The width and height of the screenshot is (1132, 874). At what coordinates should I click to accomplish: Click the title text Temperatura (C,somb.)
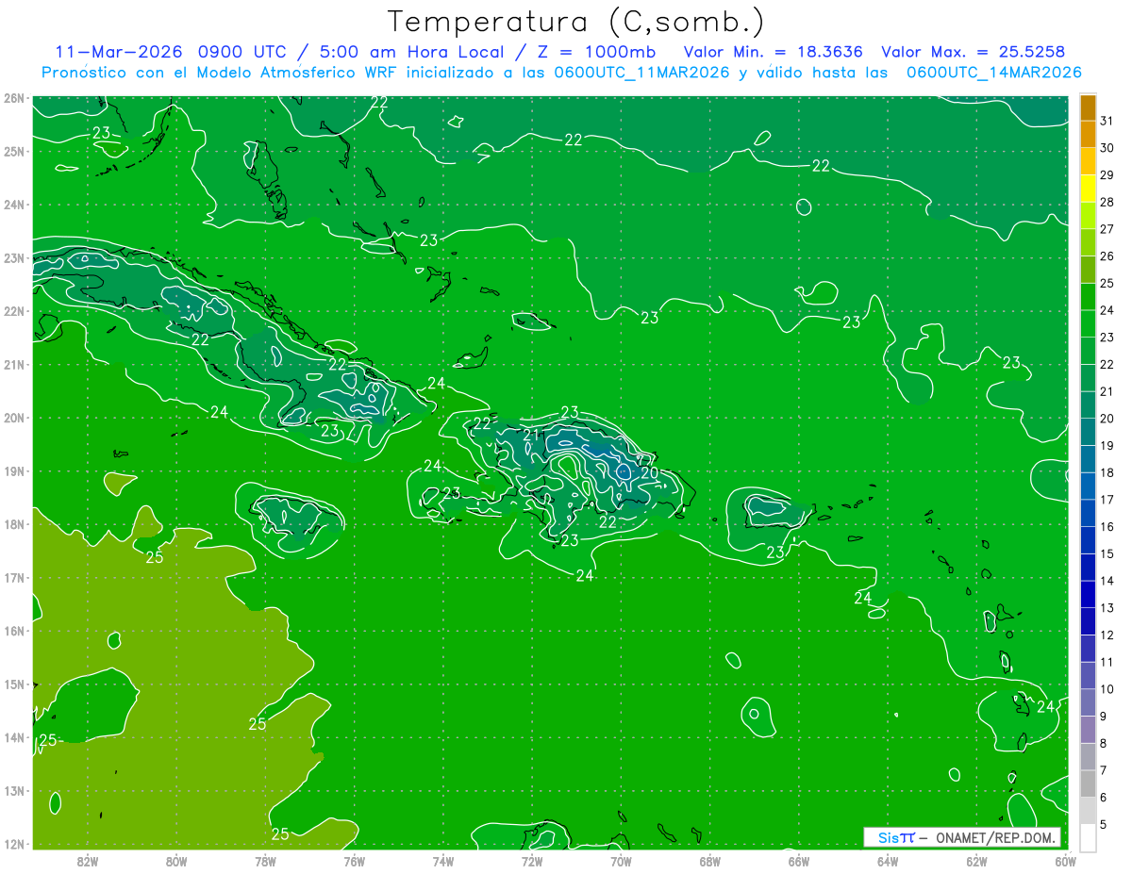pyautogui.click(x=575, y=22)
